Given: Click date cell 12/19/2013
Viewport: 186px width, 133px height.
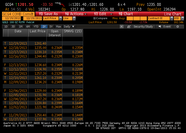Looking at the screenshot, I should 18,43.
